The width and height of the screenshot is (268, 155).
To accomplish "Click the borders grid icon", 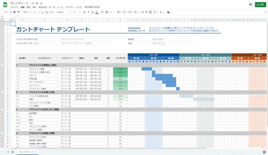I will pos(108,12).
